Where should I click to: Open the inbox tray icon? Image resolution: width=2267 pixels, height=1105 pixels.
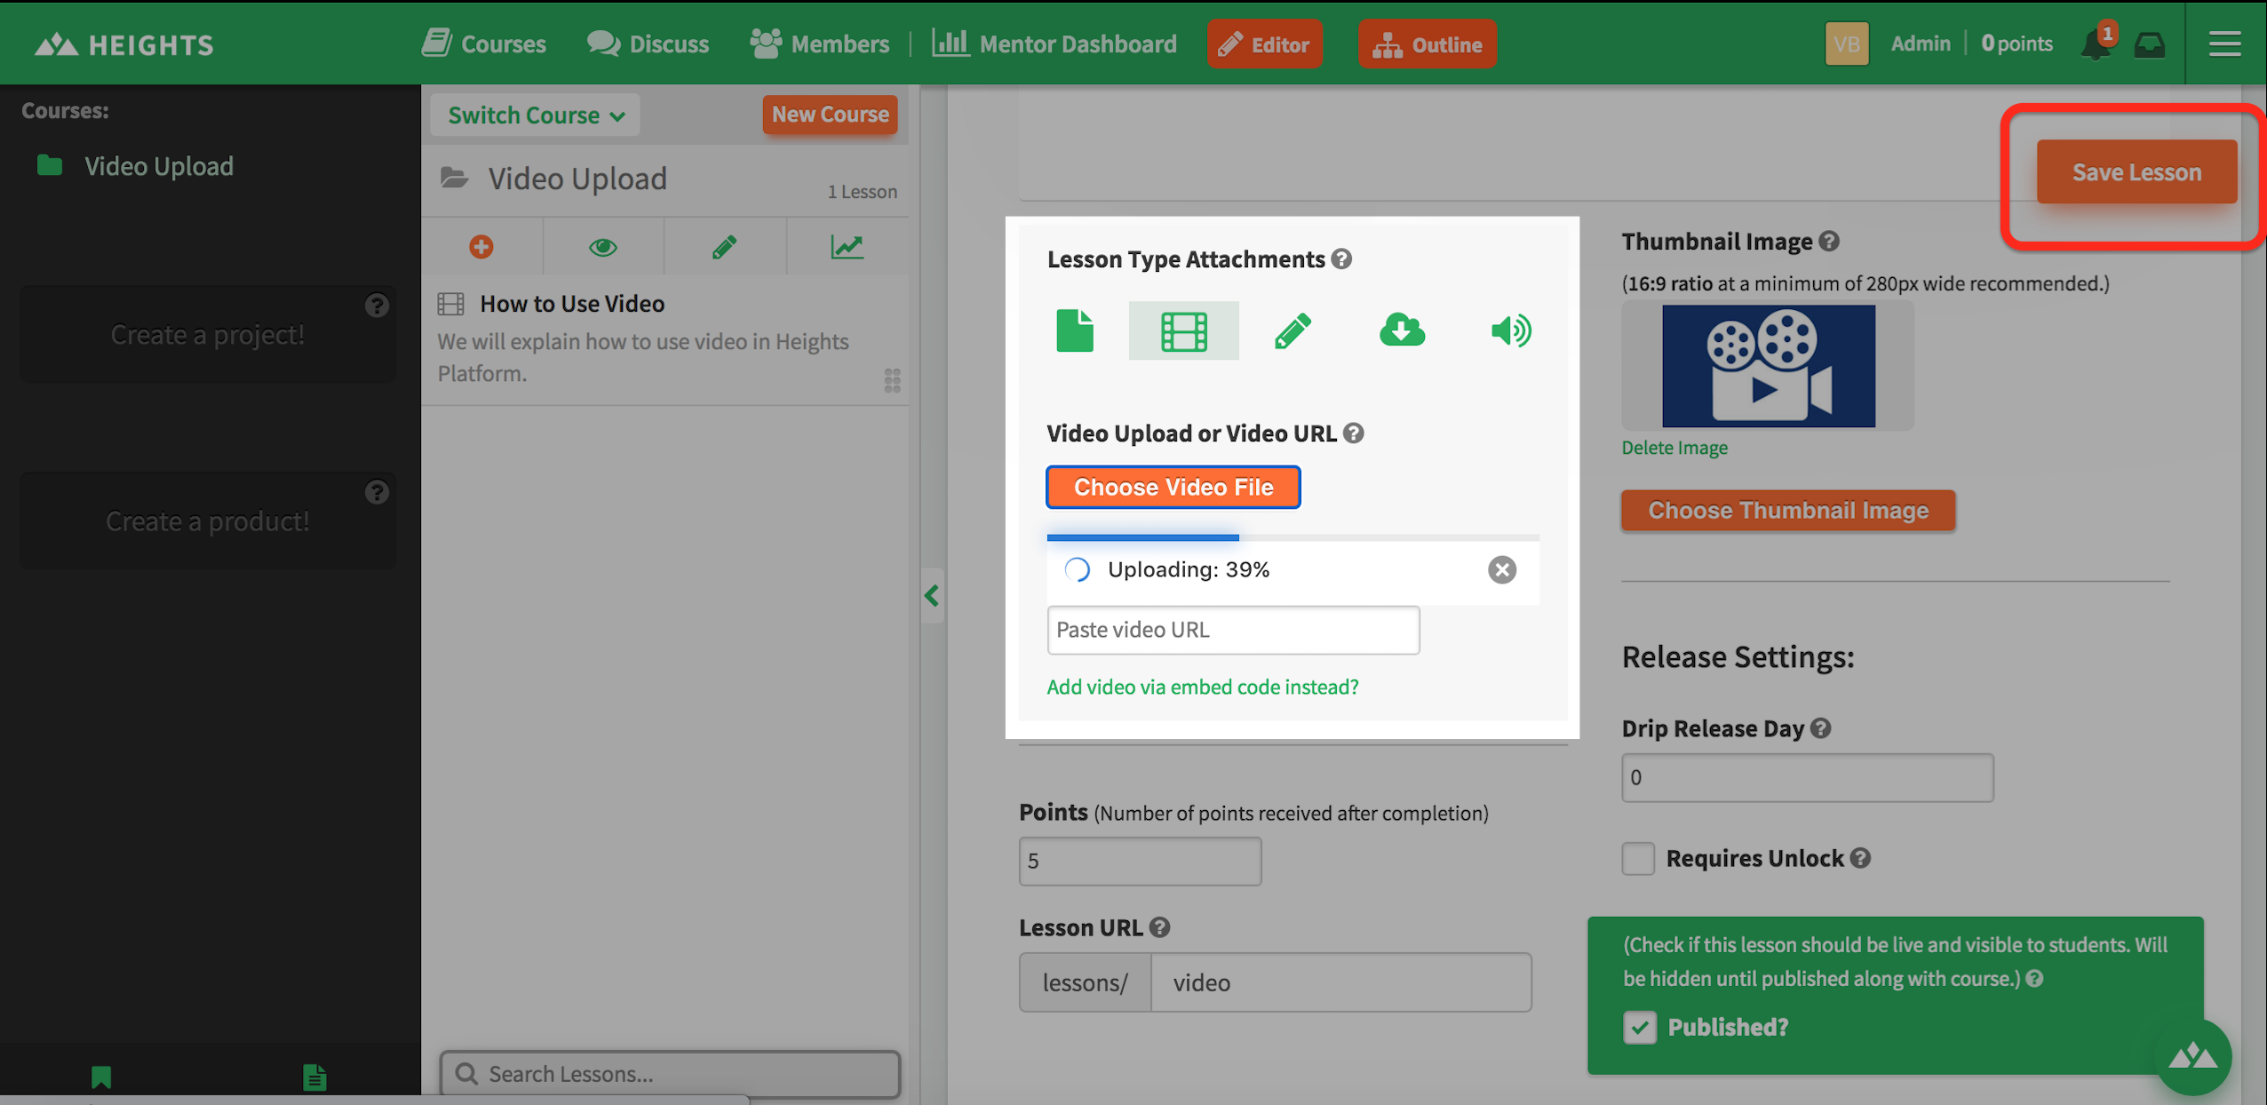2150,44
